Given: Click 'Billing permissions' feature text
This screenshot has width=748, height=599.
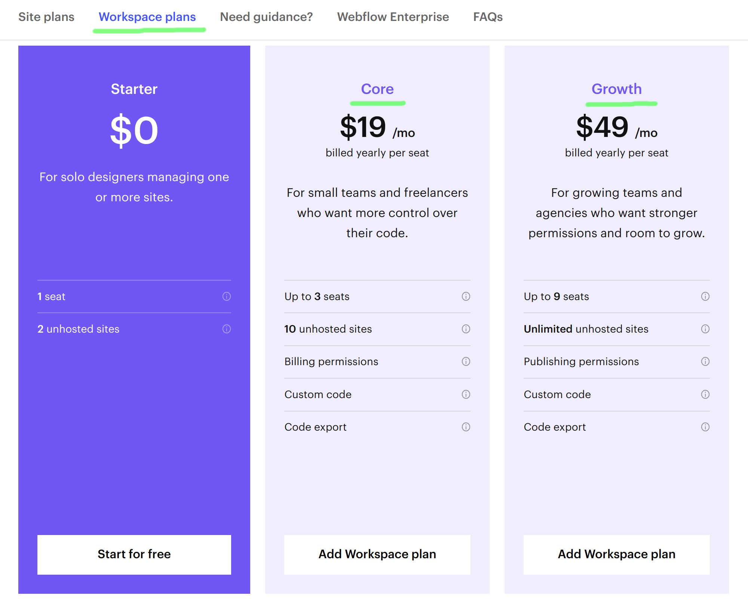Looking at the screenshot, I should tap(331, 361).
